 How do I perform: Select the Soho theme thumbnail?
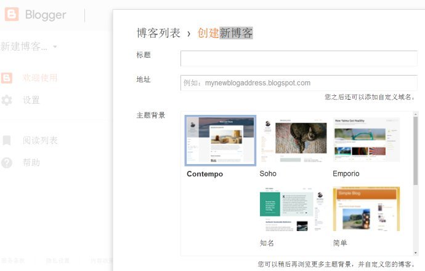pos(293,140)
